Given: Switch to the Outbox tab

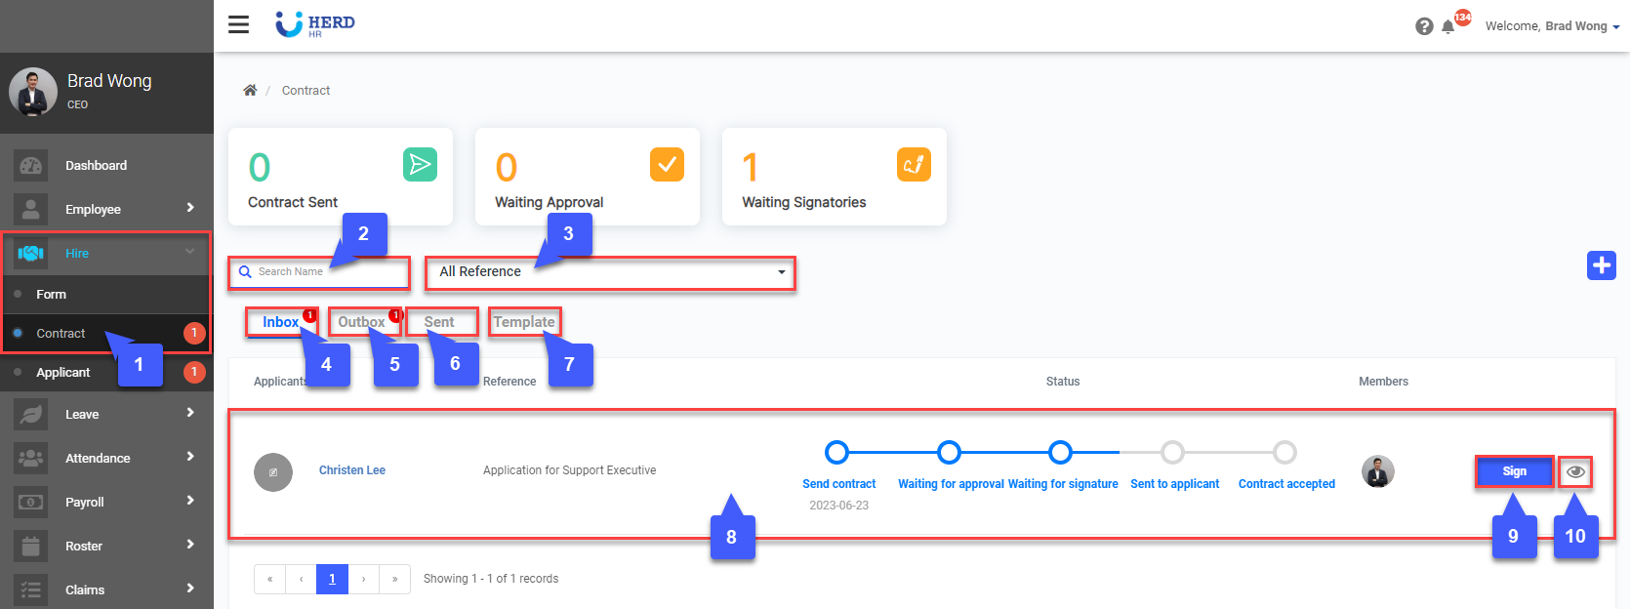Looking at the screenshot, I should pos(361,322).
